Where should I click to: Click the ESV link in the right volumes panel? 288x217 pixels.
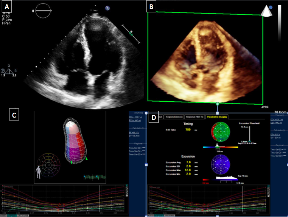pos(276,123)
